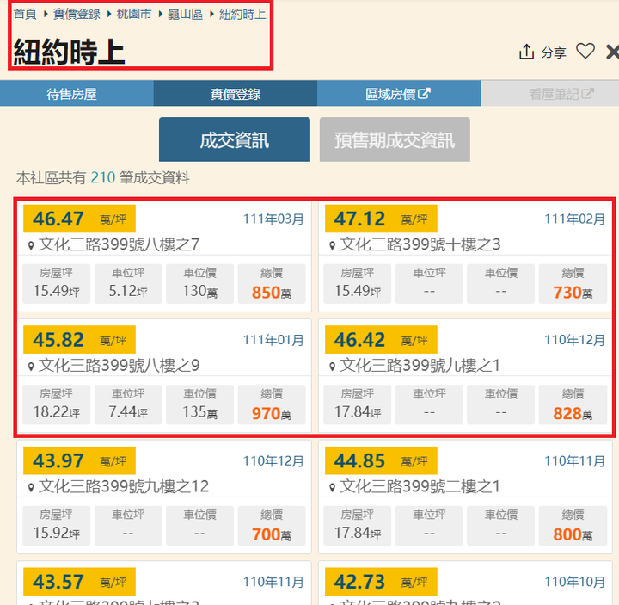The height and width of the screenshot is (605, 619).
Task: Click location pin for 文化三路399號九樓之1
Action: pos(333,367)
